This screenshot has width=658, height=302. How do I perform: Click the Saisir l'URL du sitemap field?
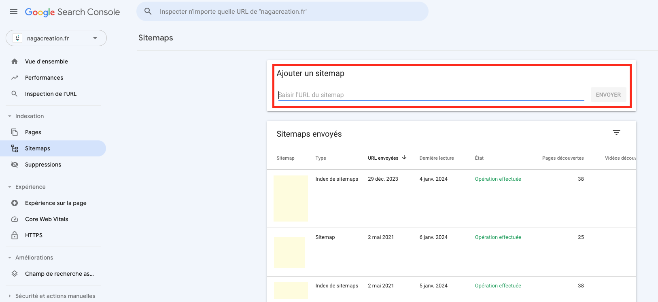[x=431, y=95]
